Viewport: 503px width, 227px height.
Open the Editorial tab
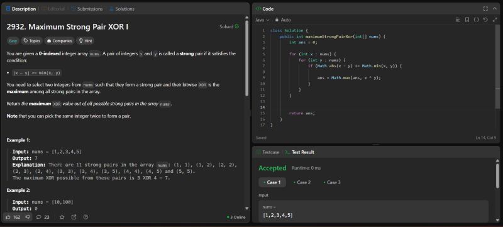click(x=53, y=9)
